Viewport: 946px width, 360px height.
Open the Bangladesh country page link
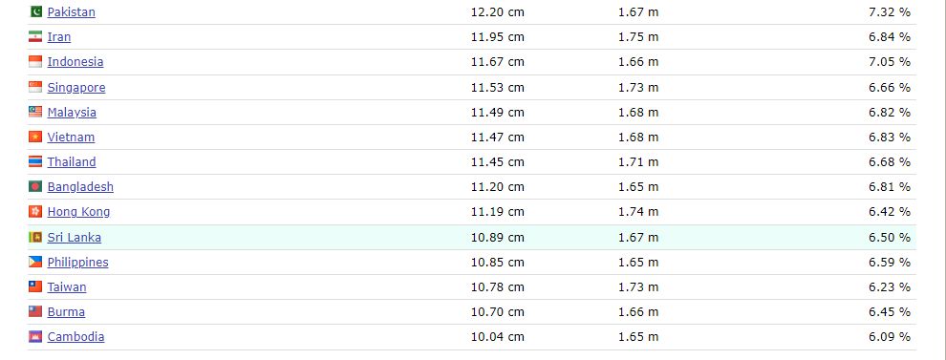(x=80, y=186)
